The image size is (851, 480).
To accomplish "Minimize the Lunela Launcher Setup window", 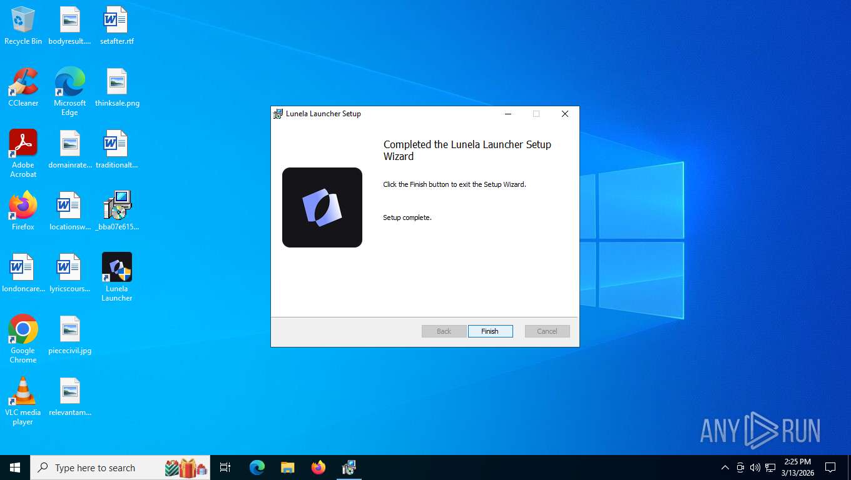I will click(508, 114).
